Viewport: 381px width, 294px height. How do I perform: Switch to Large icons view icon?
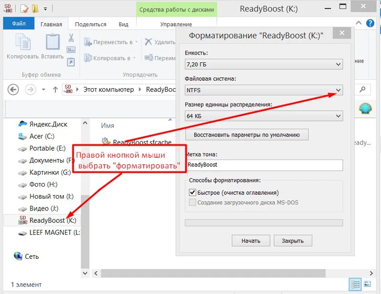[367, 284]
